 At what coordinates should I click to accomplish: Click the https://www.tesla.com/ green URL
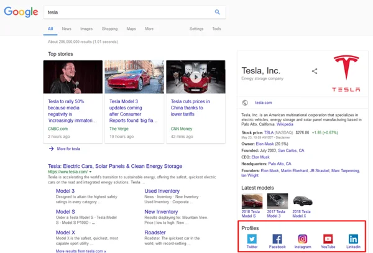tap(68, 172)
